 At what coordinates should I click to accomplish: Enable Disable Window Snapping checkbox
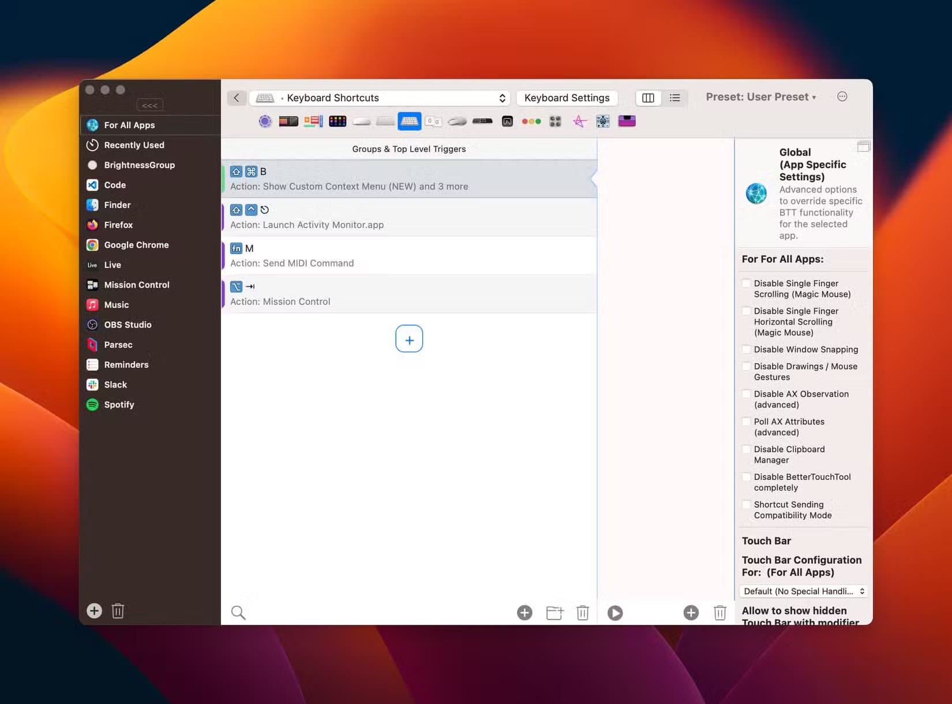click(x=747, y=349)
